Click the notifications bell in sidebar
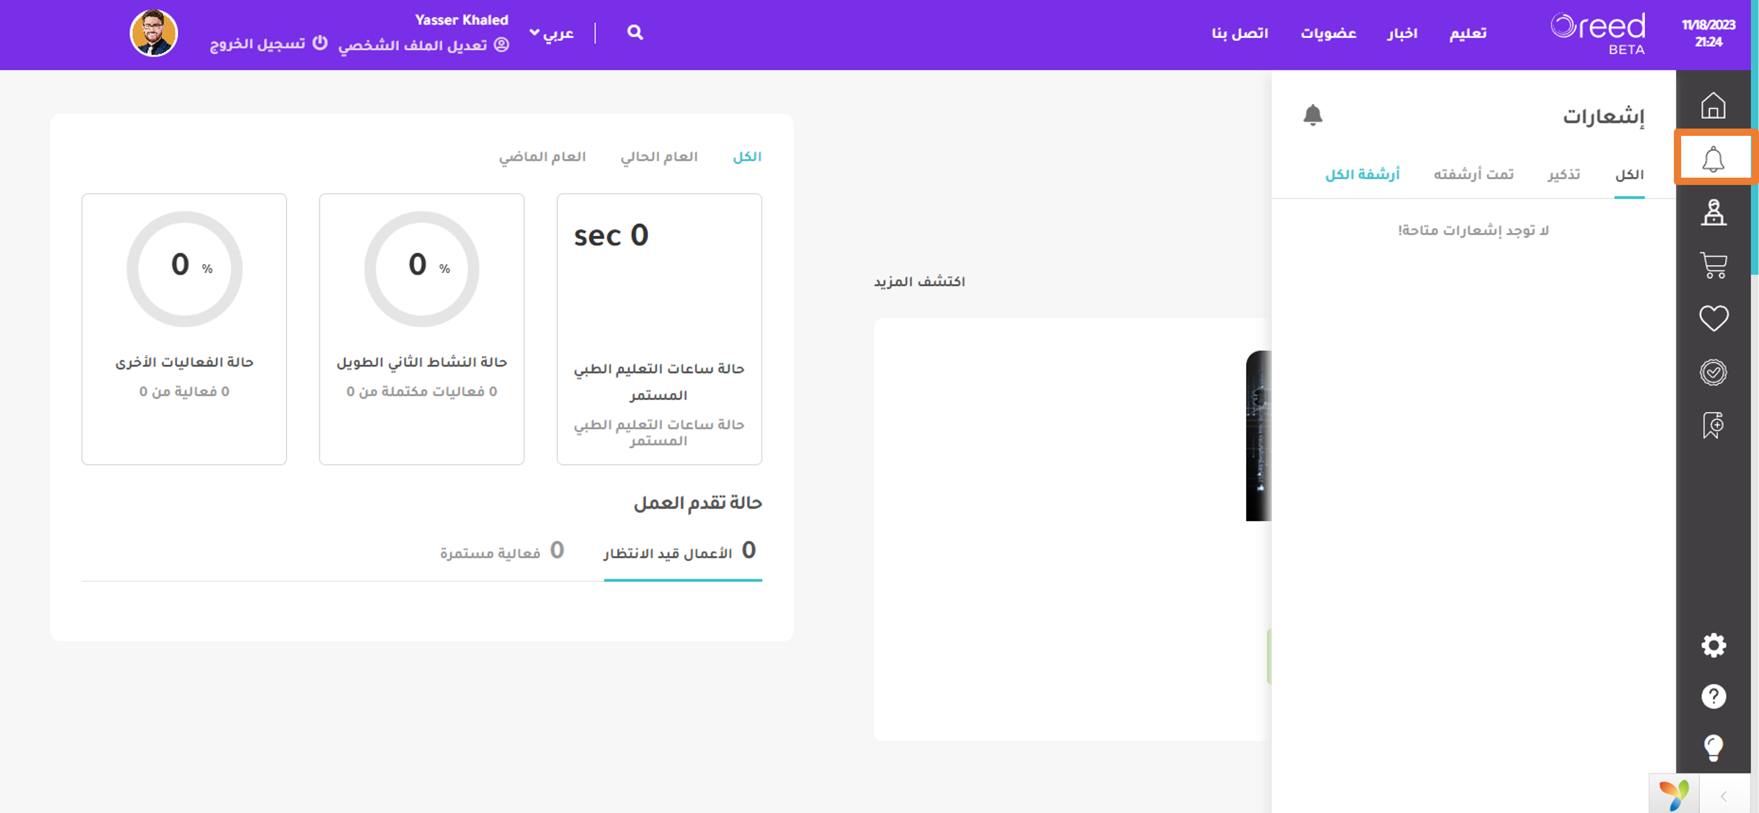The height and width of the screenshot is (813, 1759). click(x=1713, y=159)
